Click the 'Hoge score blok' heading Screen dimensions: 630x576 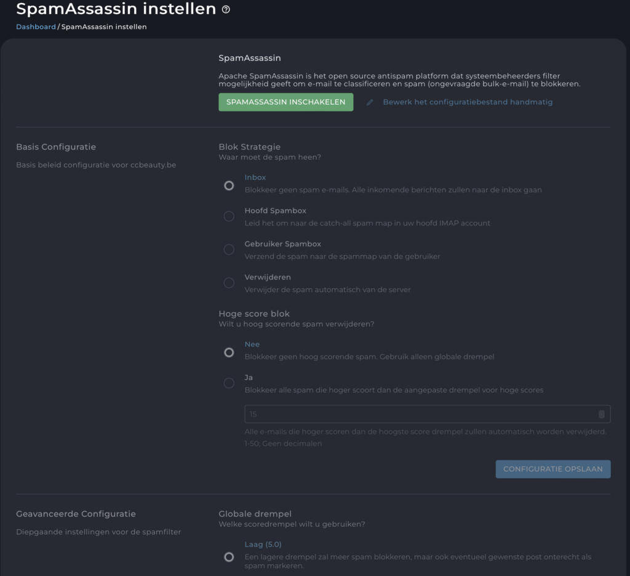coord(254,314)
